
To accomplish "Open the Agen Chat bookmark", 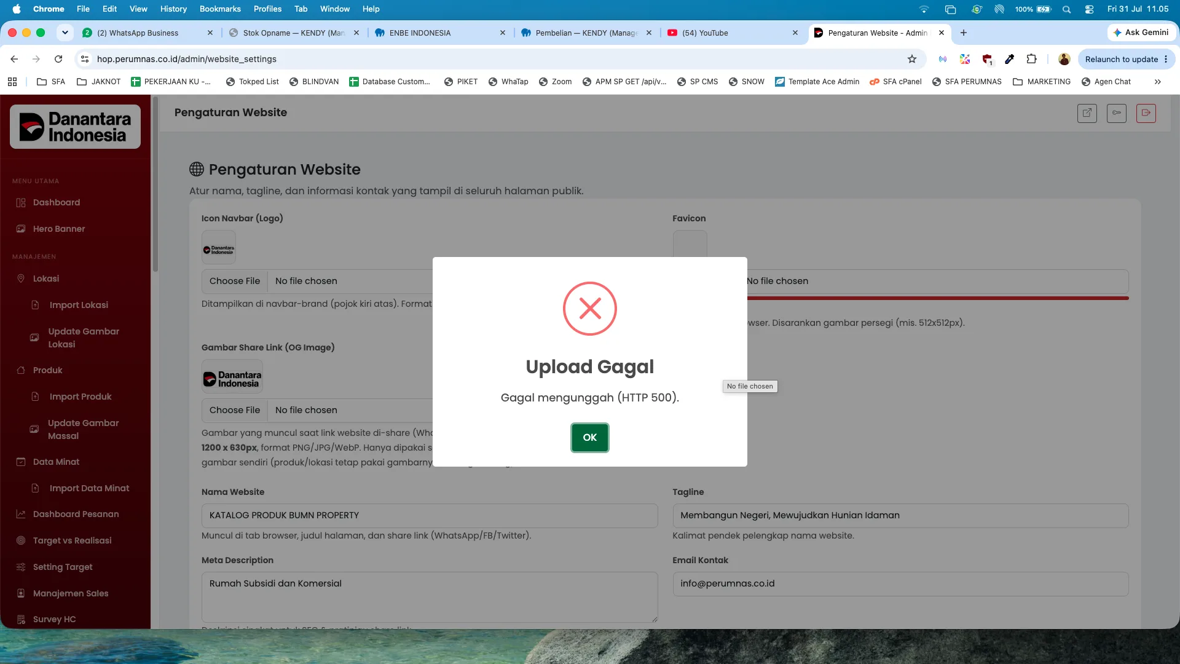I will click(1106, 82).
